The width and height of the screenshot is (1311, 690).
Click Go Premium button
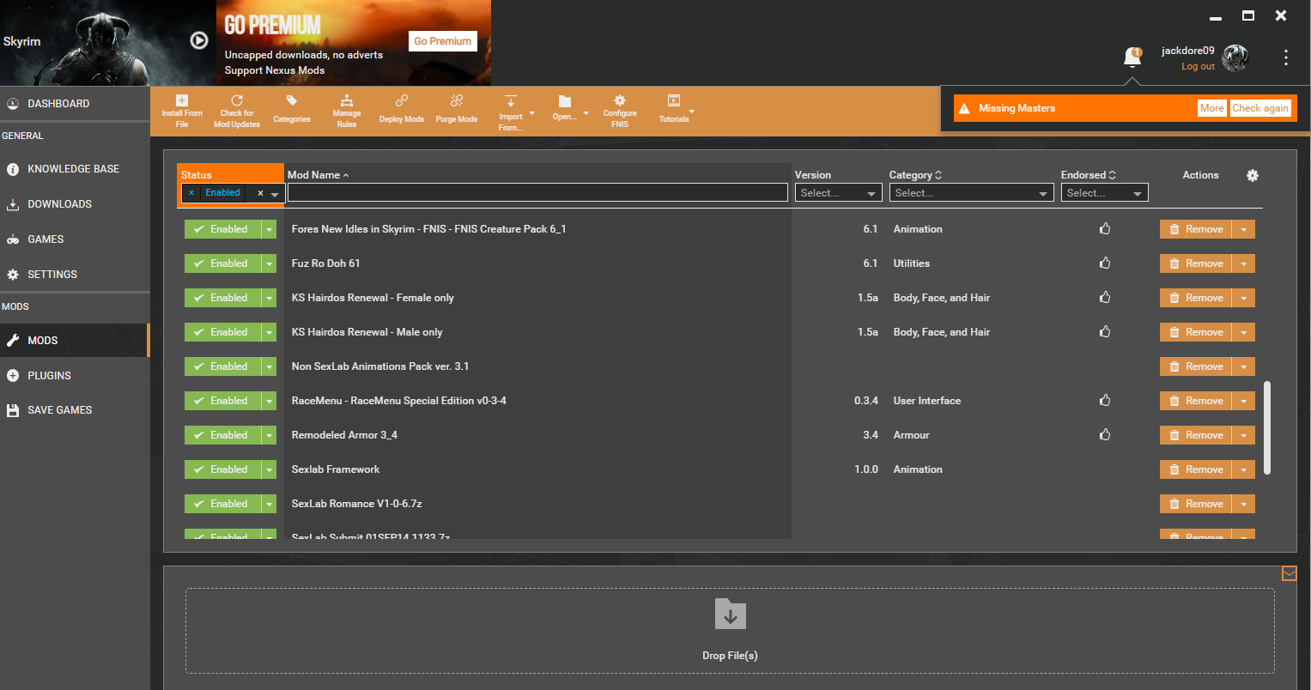pos(443,41)
